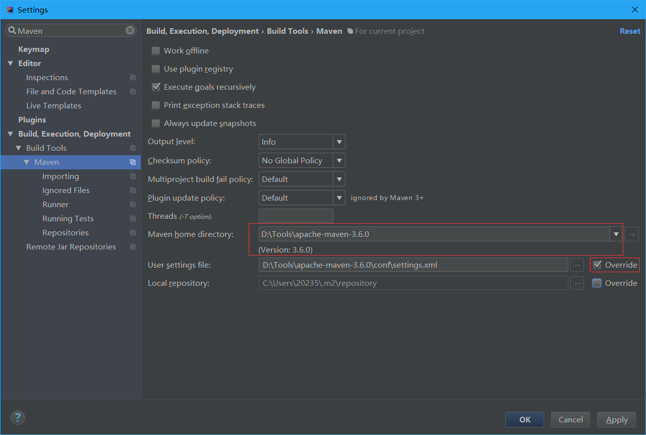Browse for User settings file

pos(577,265)
